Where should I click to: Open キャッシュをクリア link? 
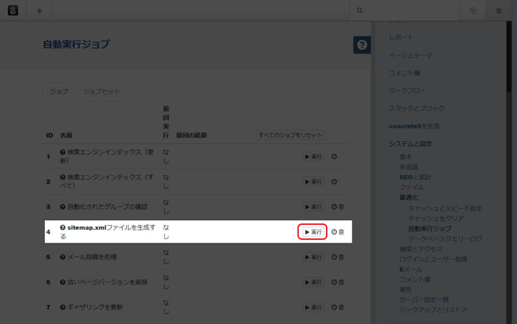[436, 218]
